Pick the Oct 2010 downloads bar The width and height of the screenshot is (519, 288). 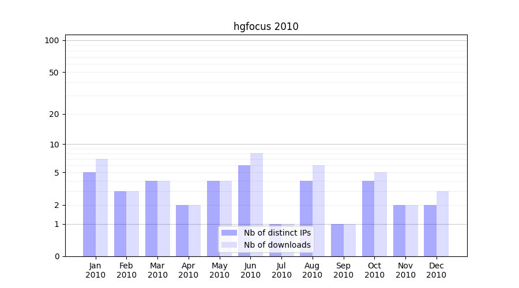[x=381, y=214]
